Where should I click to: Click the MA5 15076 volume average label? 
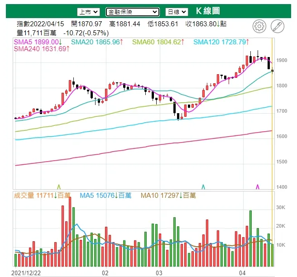pyautogui.click(x=105, y=195)
